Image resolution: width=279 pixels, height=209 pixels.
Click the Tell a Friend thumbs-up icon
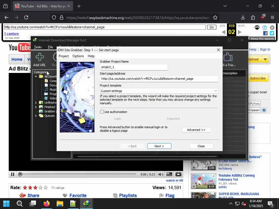click(x=228, y=57)
